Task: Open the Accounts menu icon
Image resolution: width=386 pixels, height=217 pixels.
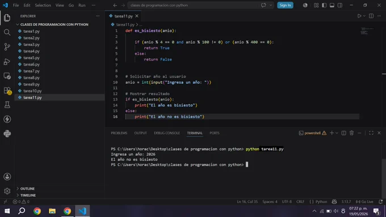Action: click(7, 176)
